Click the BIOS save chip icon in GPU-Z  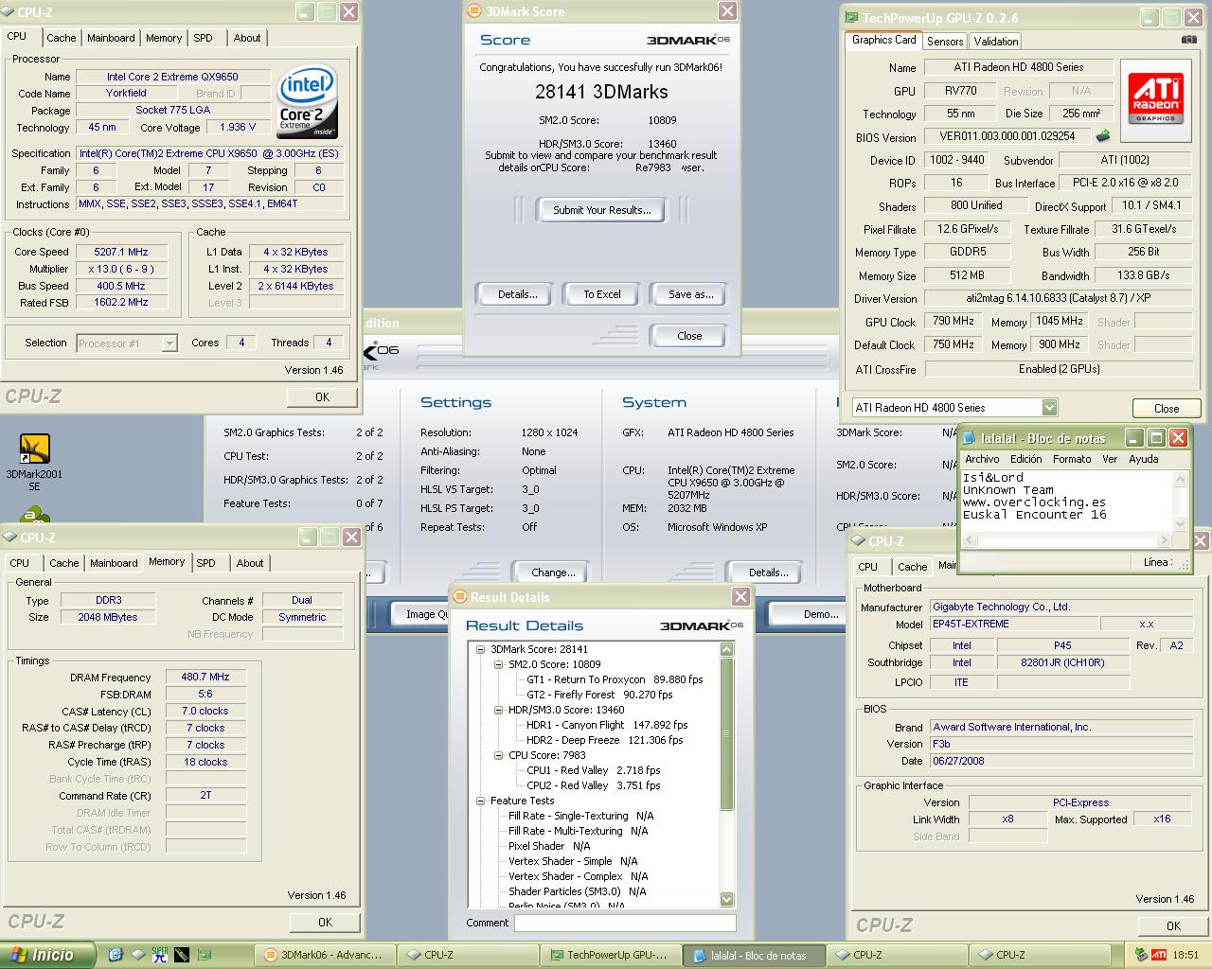pyautogui.click(x=1104, y=136)
